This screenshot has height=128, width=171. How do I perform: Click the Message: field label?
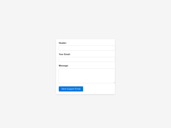[x=64, y=66]
